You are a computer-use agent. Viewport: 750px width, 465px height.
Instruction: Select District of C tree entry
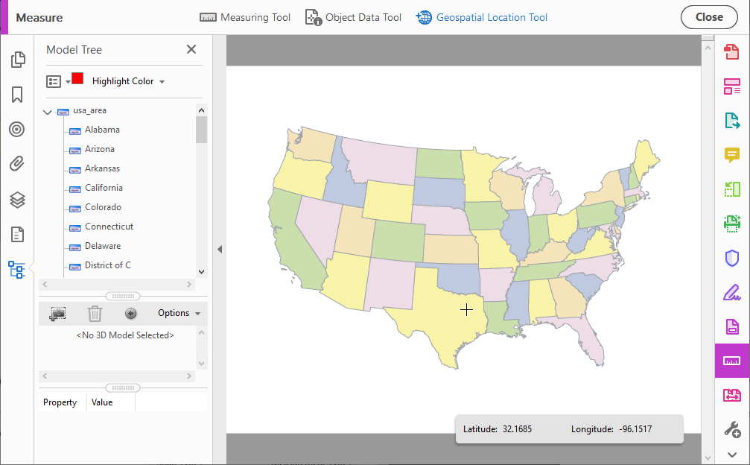107,265
